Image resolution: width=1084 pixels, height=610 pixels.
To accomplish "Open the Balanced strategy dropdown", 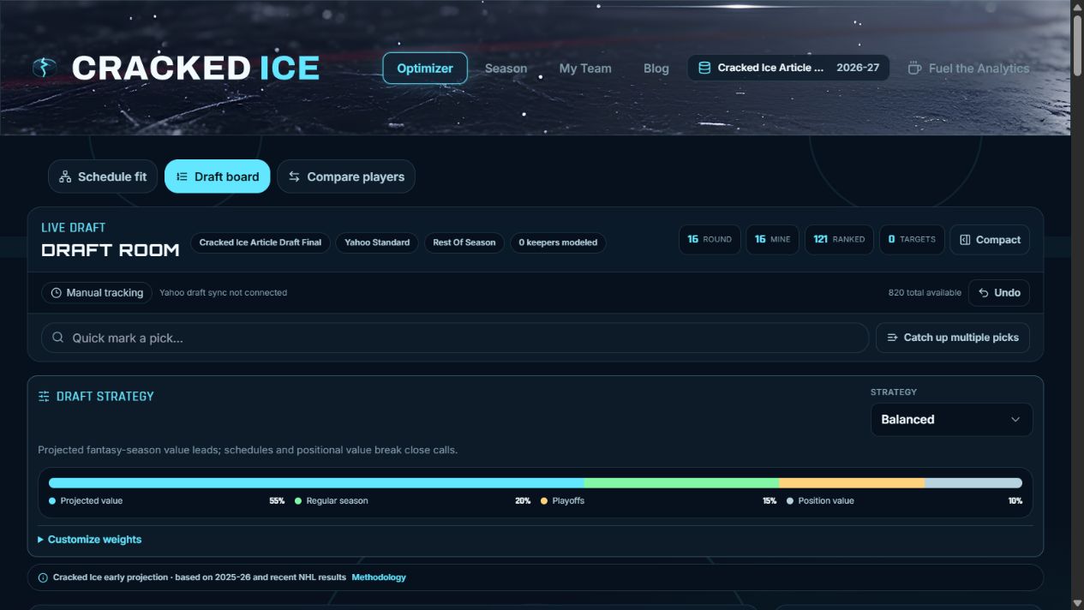I will [952, 420].
